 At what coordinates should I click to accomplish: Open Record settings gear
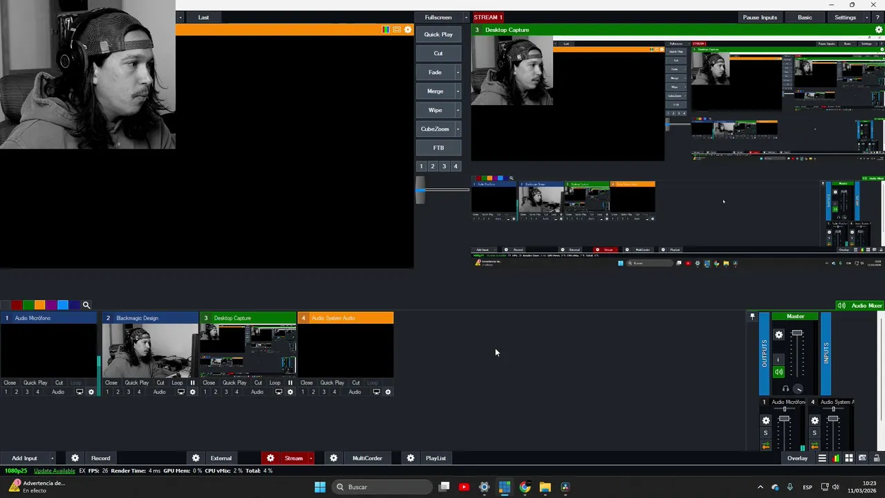click(75, 458)
